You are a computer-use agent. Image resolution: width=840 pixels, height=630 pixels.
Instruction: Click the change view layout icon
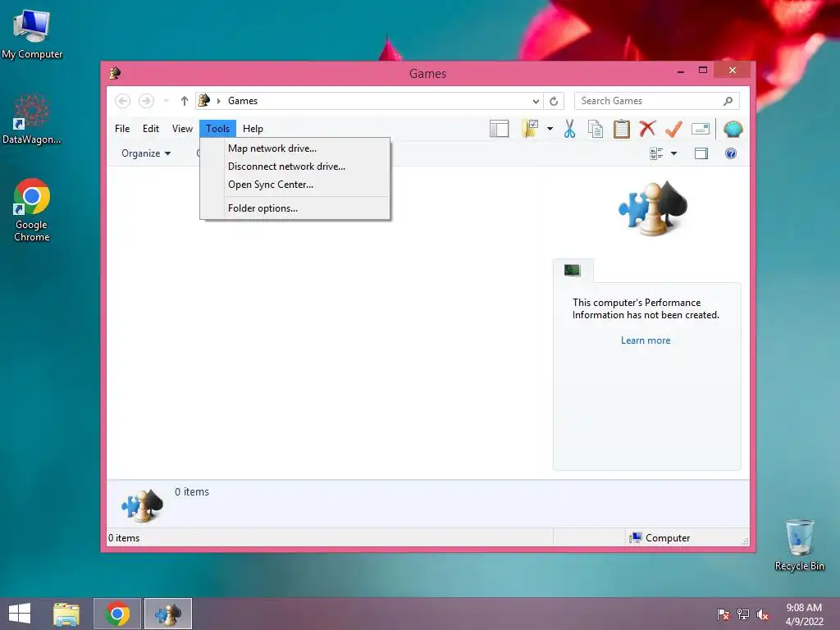click(656, 153)
